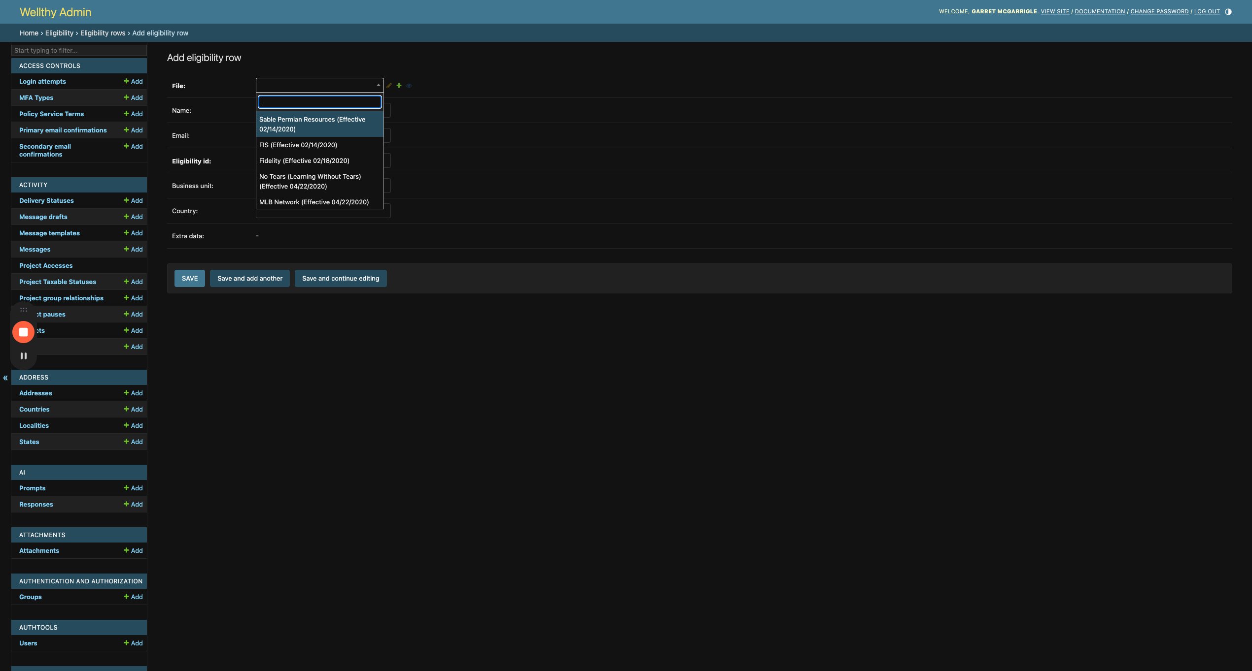This screenshot has width=1252, height=671.
Task: Click Add next to Messages
Action: pyautogui.click(x=133, y=249)
